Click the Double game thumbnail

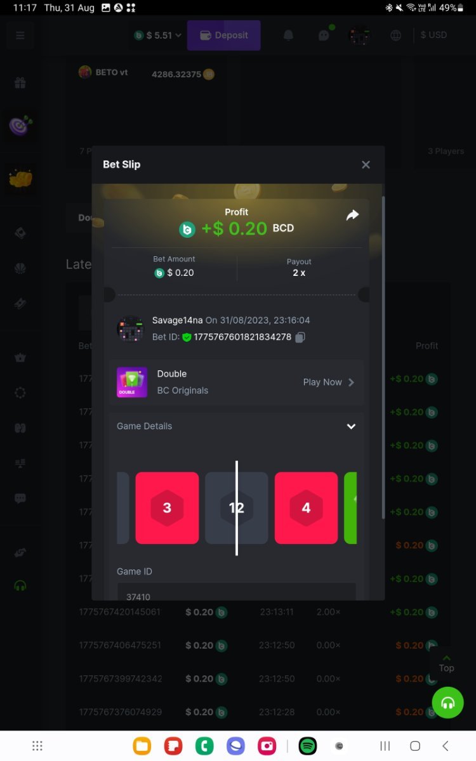132,382
